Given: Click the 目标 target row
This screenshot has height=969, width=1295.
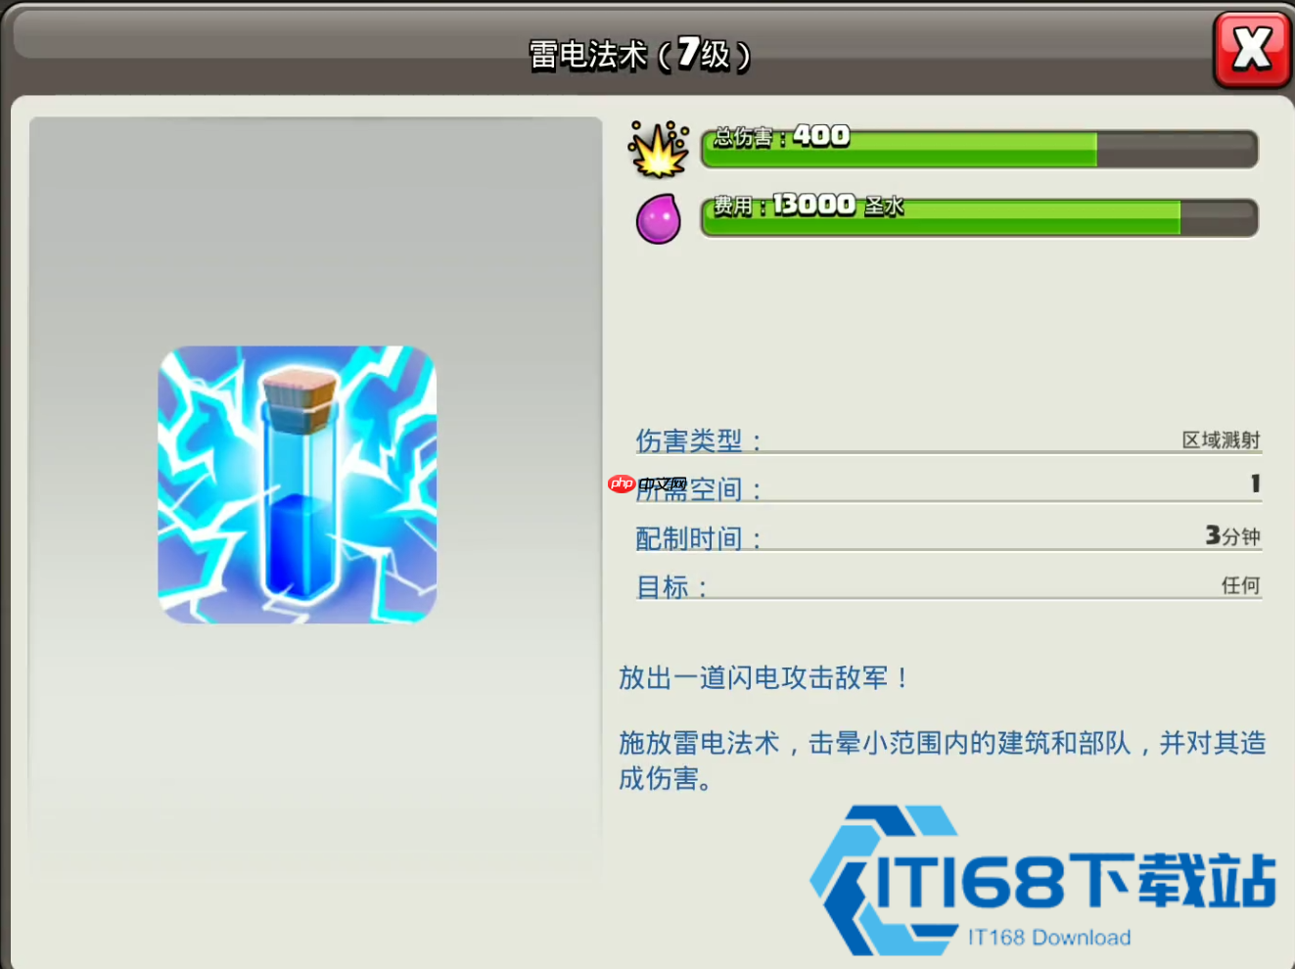Looking at the screenshot, I should (x=948, y=585).
